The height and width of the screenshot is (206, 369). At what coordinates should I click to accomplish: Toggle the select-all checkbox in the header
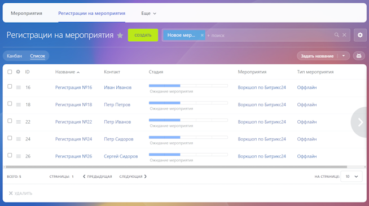click(10, 72)
